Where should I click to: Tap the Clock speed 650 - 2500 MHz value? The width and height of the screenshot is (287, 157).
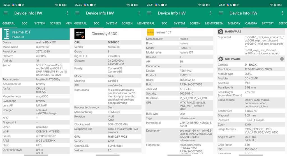coord(118,124)
